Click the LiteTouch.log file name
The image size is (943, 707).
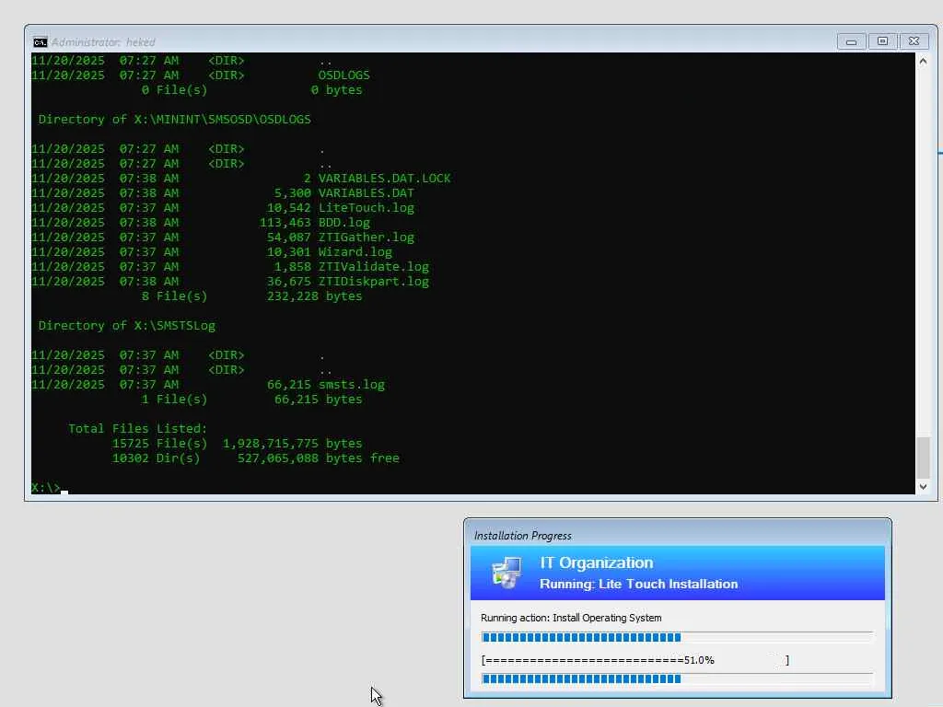tap(367, 208)
